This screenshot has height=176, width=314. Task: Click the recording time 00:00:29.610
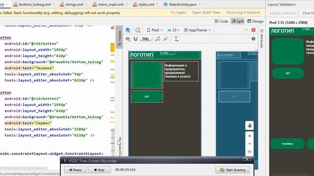pos(126,170)
